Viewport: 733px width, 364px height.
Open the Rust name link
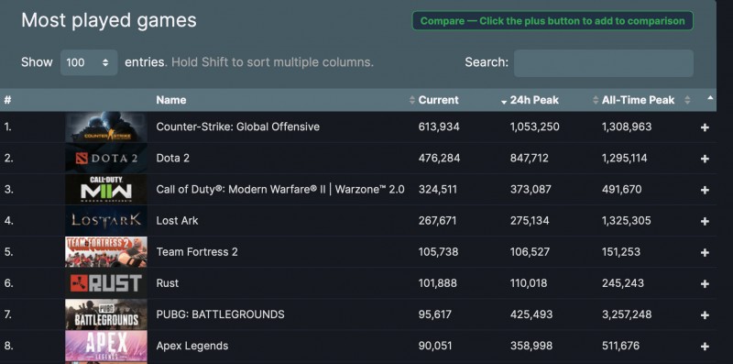[x=168, y=283]
